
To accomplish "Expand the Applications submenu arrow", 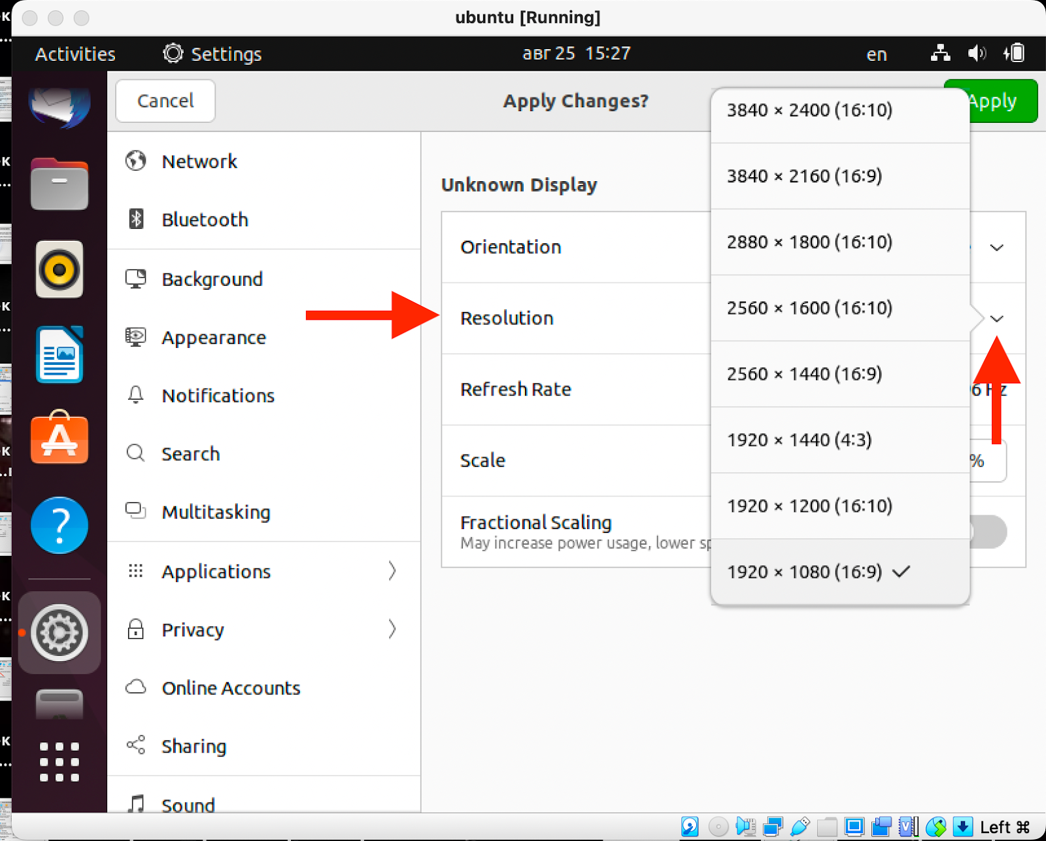I will click(392, 571).
